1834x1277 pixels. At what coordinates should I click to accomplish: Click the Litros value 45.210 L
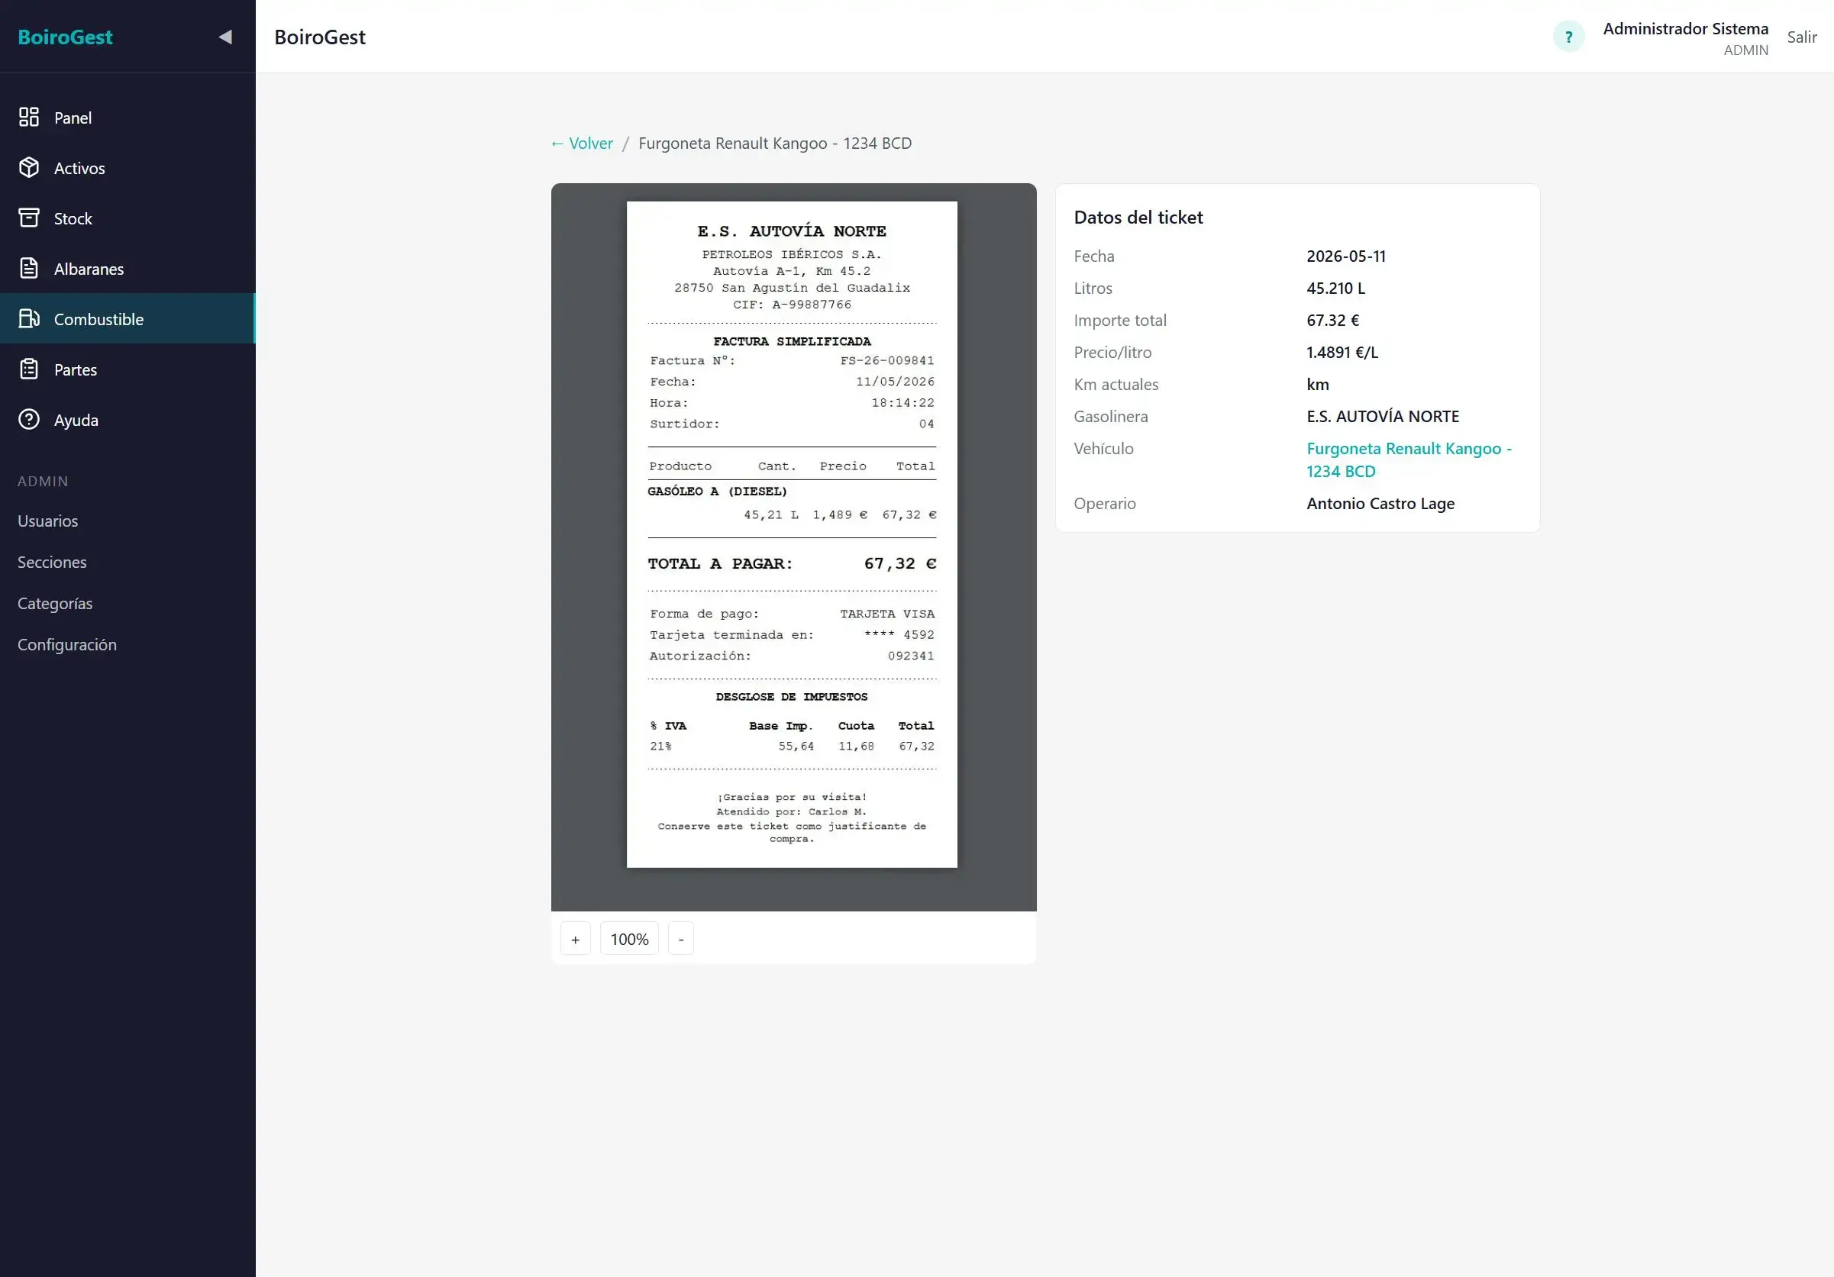pyautogui.click(x=1335, y=289)
